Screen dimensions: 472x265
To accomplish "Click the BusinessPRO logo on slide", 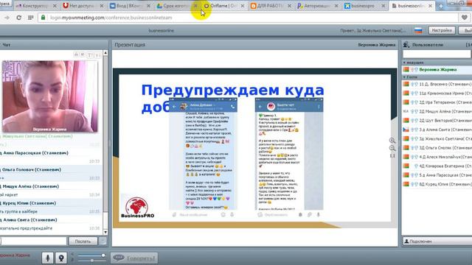I will [137, 208].
